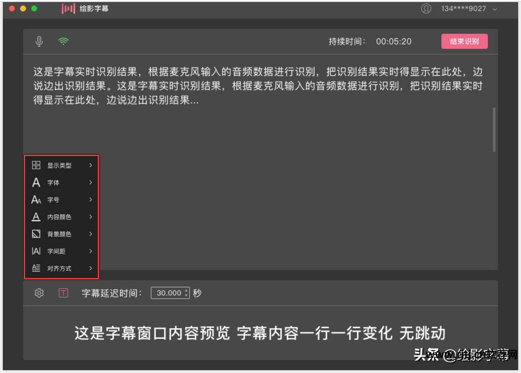Click the 背景颜色 background icon
The height and width of the screenshot is (373, 521).
36,234
